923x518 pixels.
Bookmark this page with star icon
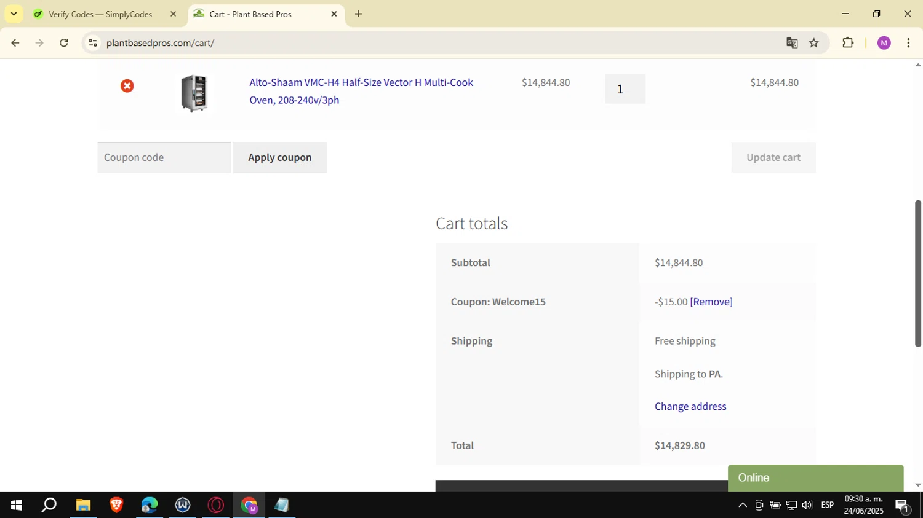(814, 43)
